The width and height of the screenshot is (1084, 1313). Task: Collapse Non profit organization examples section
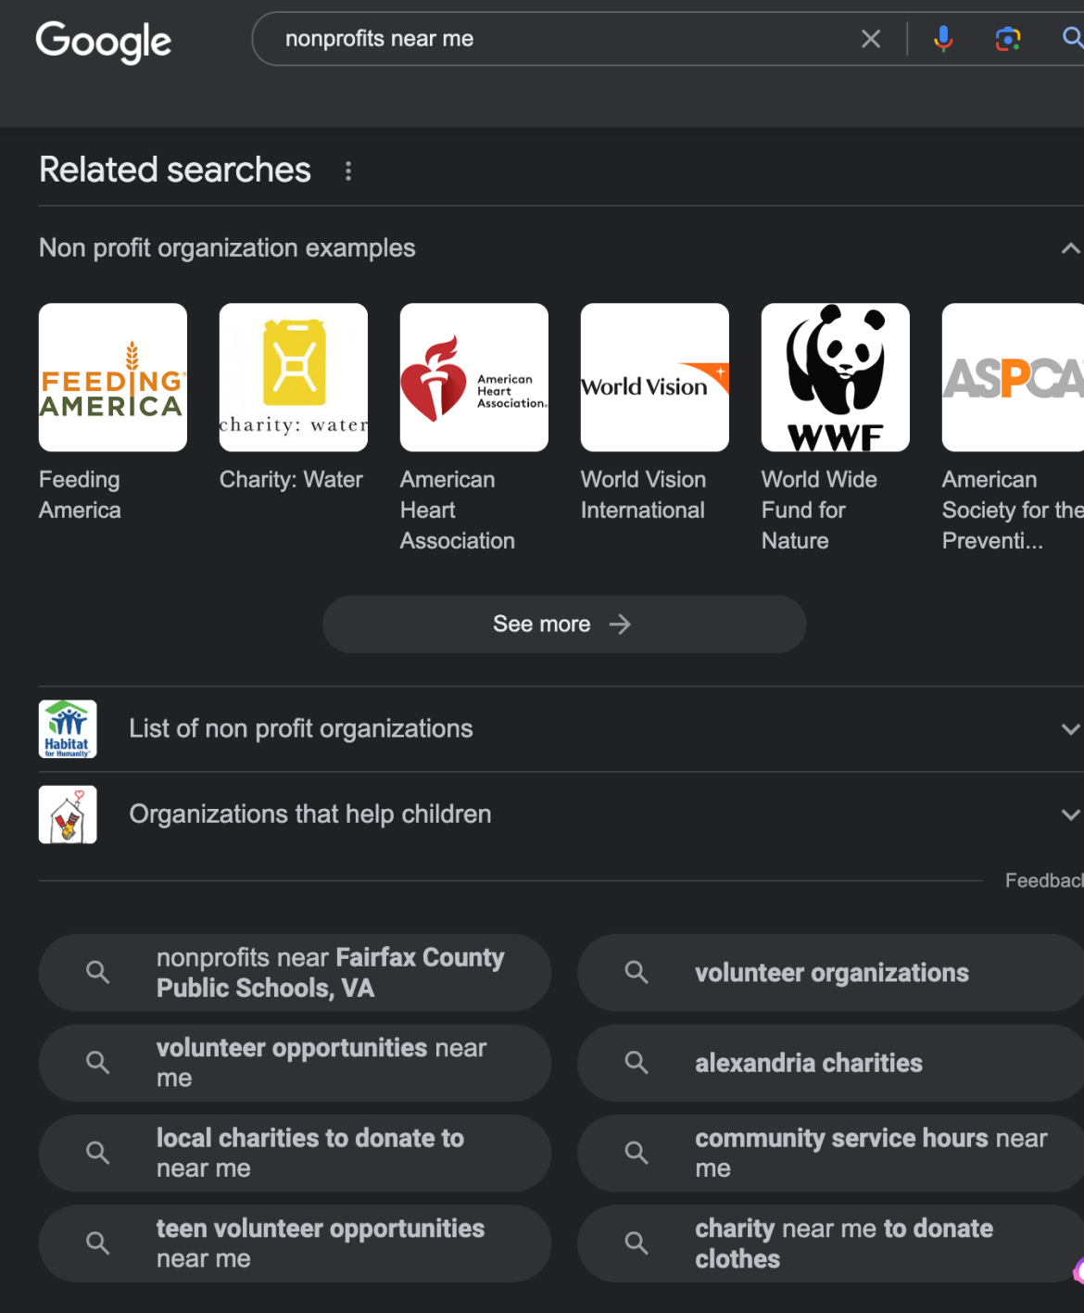tap(1069, 248)
